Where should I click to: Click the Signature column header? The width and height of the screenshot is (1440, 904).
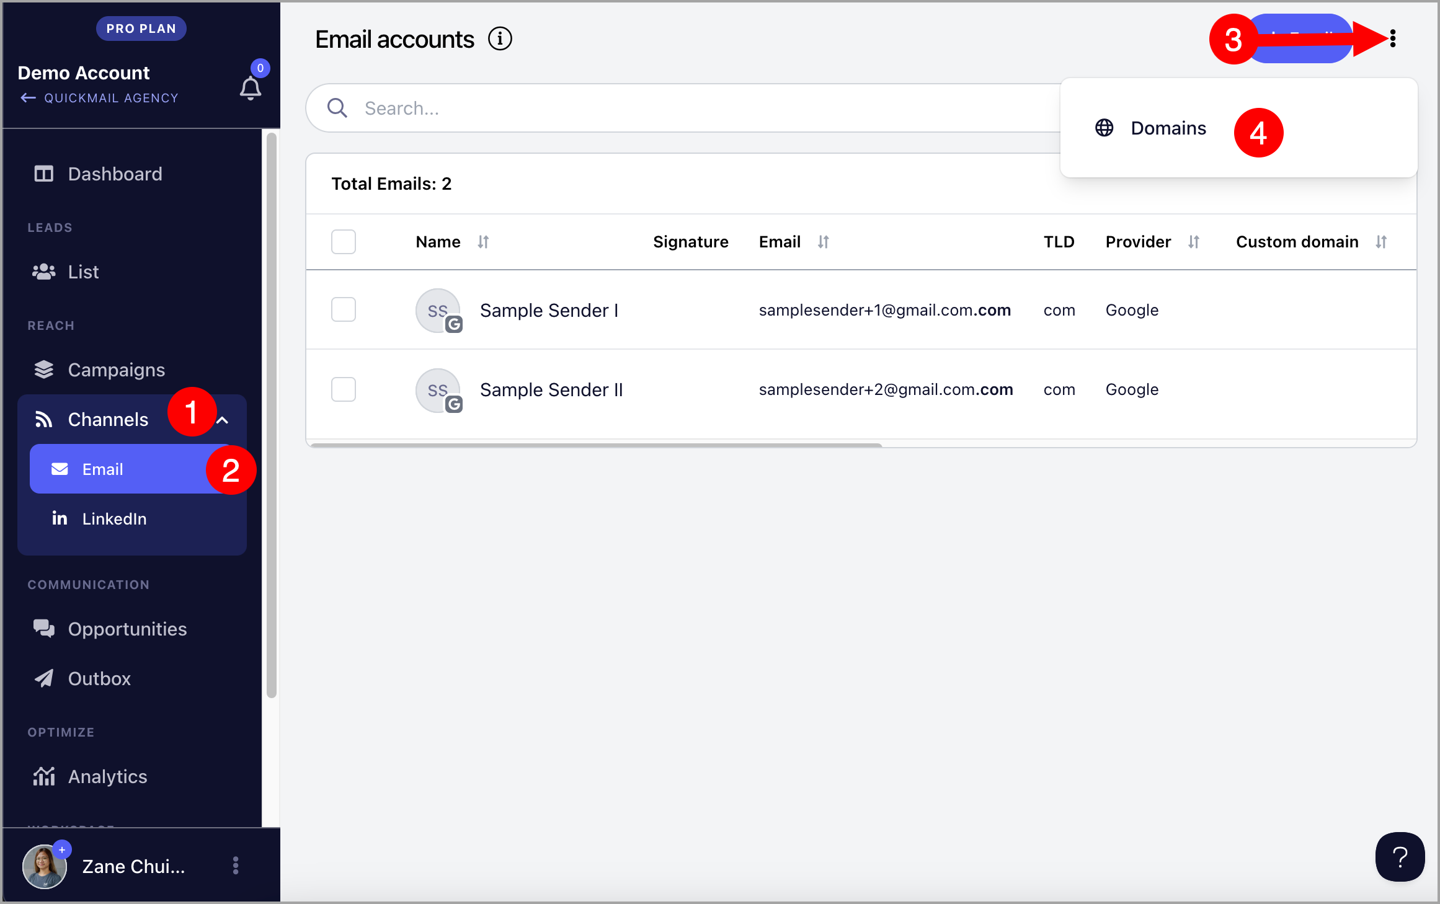click(x=690, y=242)
